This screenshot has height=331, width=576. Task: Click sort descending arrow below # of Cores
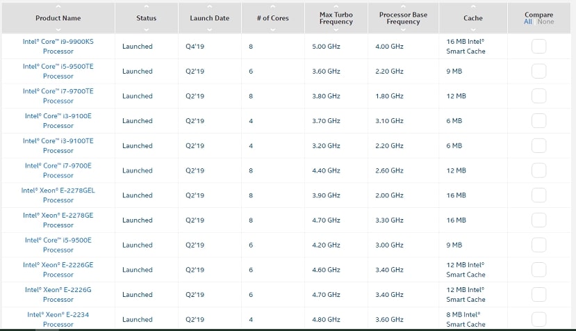click(x=272, y=29)
